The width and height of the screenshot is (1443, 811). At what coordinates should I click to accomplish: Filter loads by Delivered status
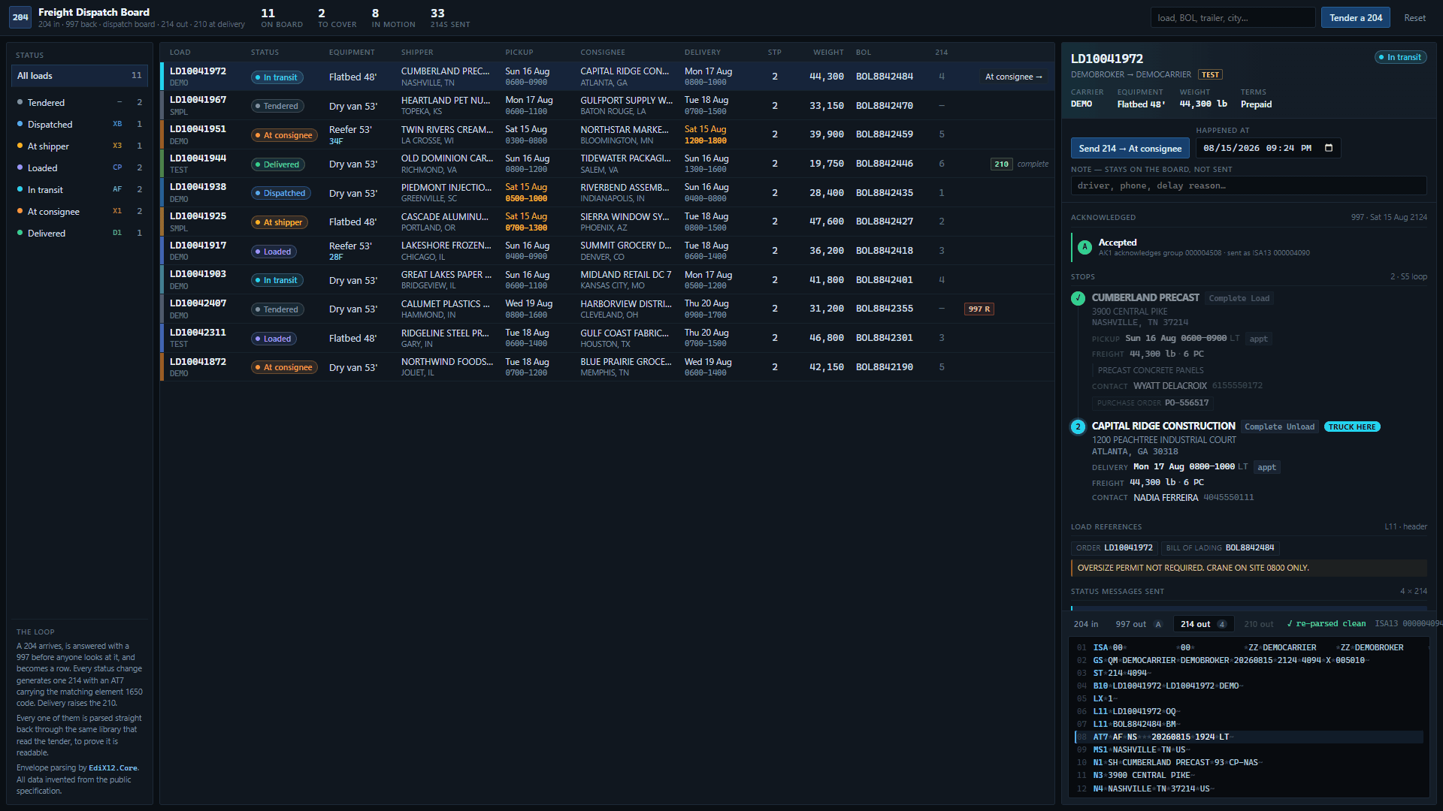tap(79, 233)
